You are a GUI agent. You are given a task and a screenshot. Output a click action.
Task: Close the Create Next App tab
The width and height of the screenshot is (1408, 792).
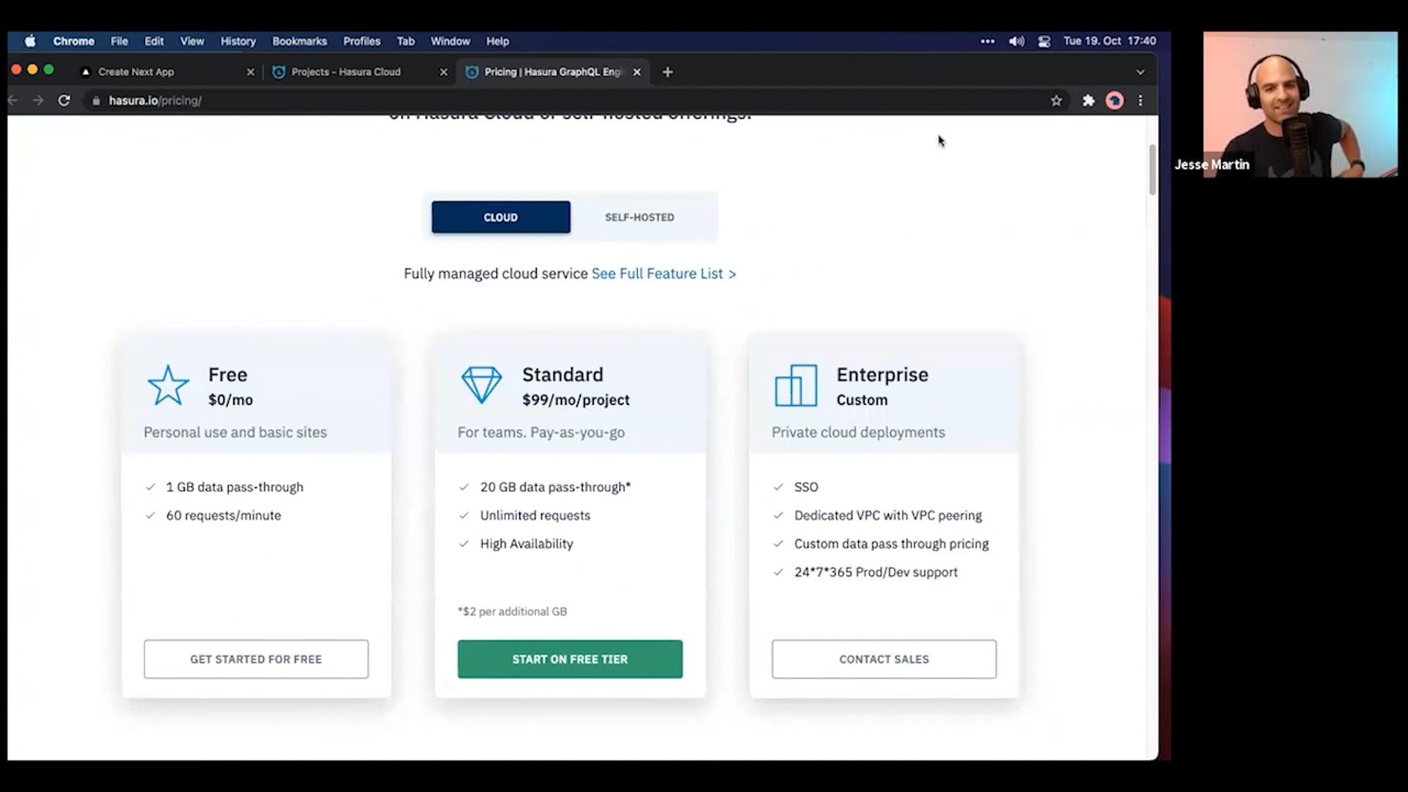[250, 72]
